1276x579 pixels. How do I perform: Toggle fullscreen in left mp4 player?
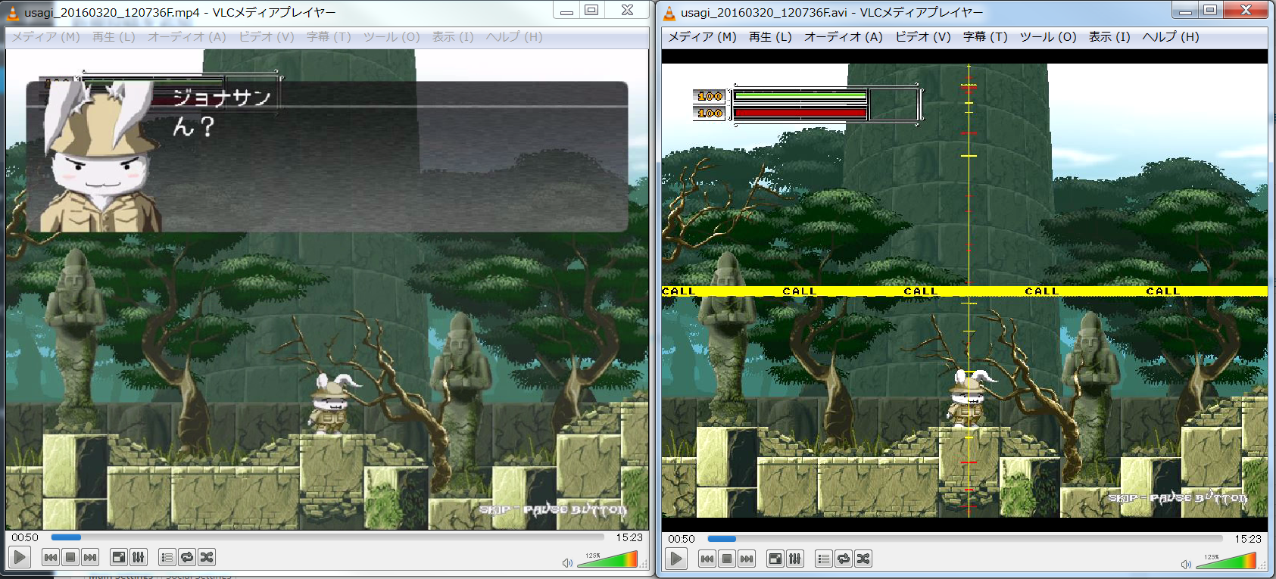[119, 558]
